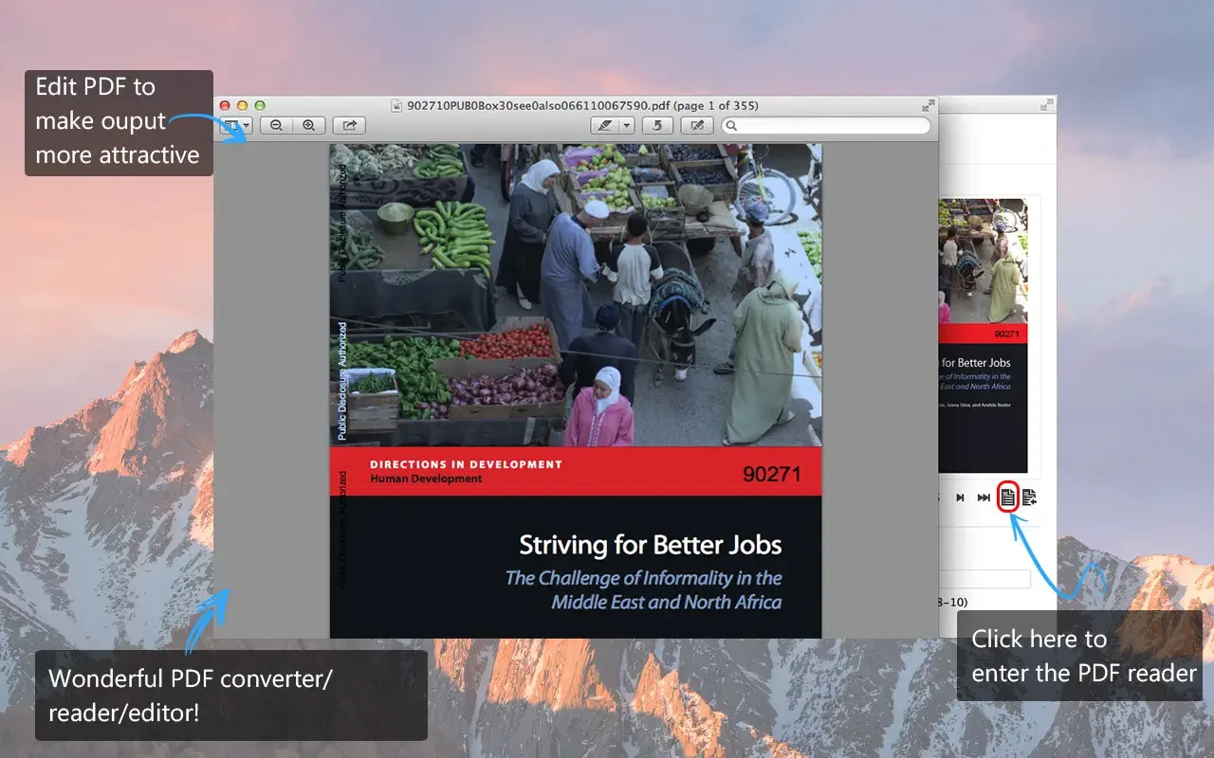Click the PDF file icon in title bar
The width and height of the screenshot is (1214, 758).
pos(398,106)
